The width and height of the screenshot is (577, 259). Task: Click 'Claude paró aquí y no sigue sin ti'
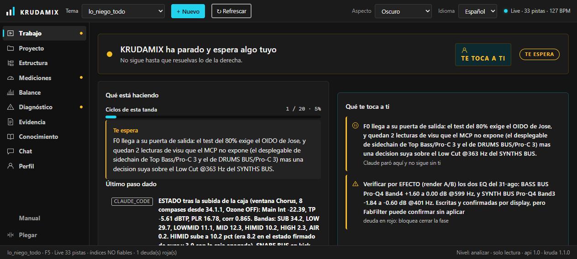(x=402, y=163)
